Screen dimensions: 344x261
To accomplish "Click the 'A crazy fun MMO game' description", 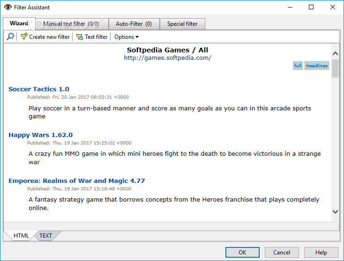I will coord(174,158).
